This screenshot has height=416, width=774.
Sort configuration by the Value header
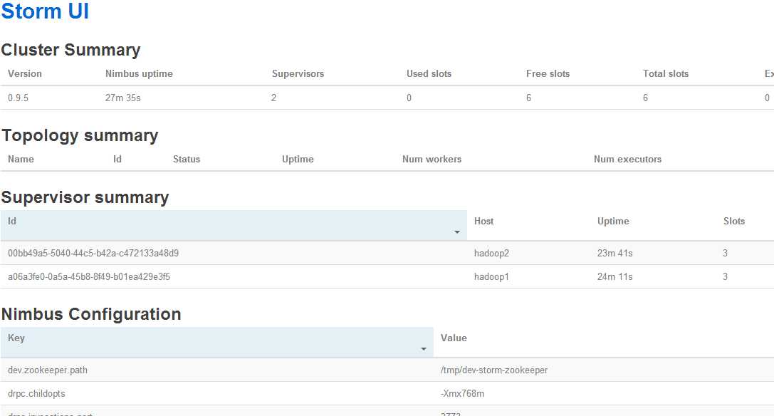pos(454,338)
